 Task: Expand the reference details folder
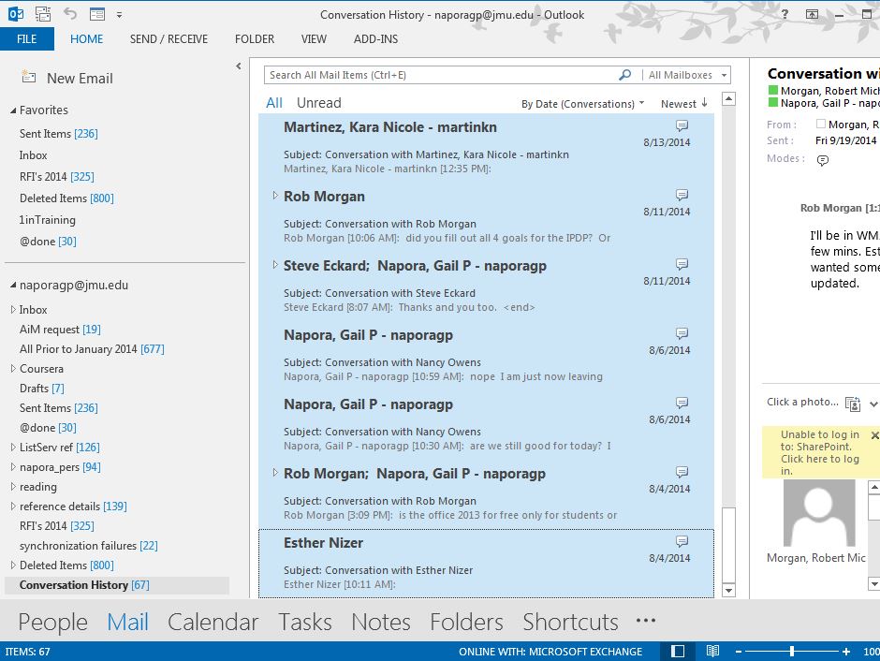pos(13,507)
